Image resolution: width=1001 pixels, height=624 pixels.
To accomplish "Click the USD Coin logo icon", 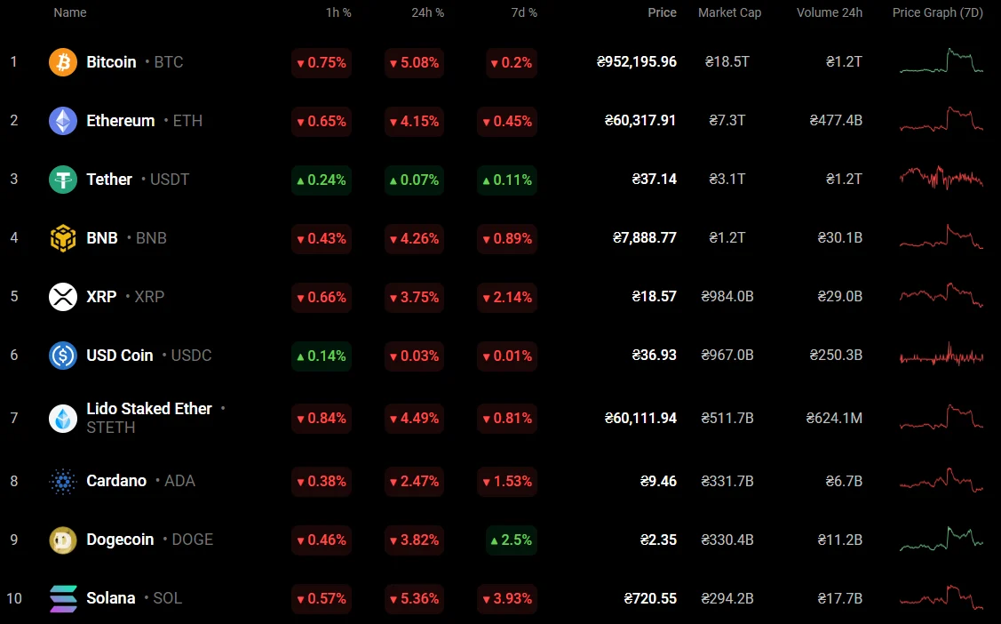I will click(63, 356).
